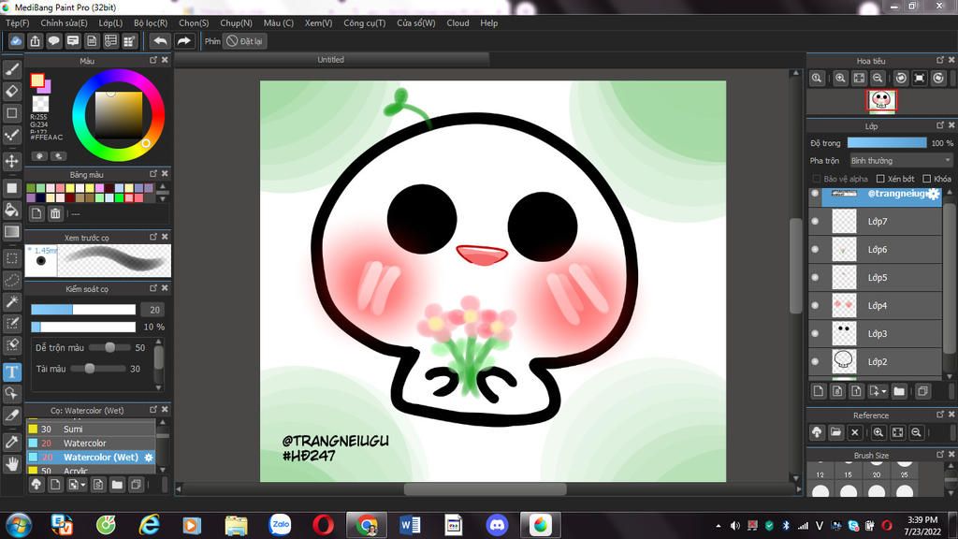Add a new layer in Lớp panel
This screenshot has height=539, width=958.
(x=819, y=391)
